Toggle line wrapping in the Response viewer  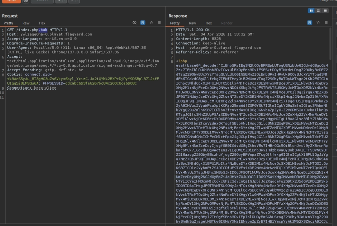click(x=310, y=23)
